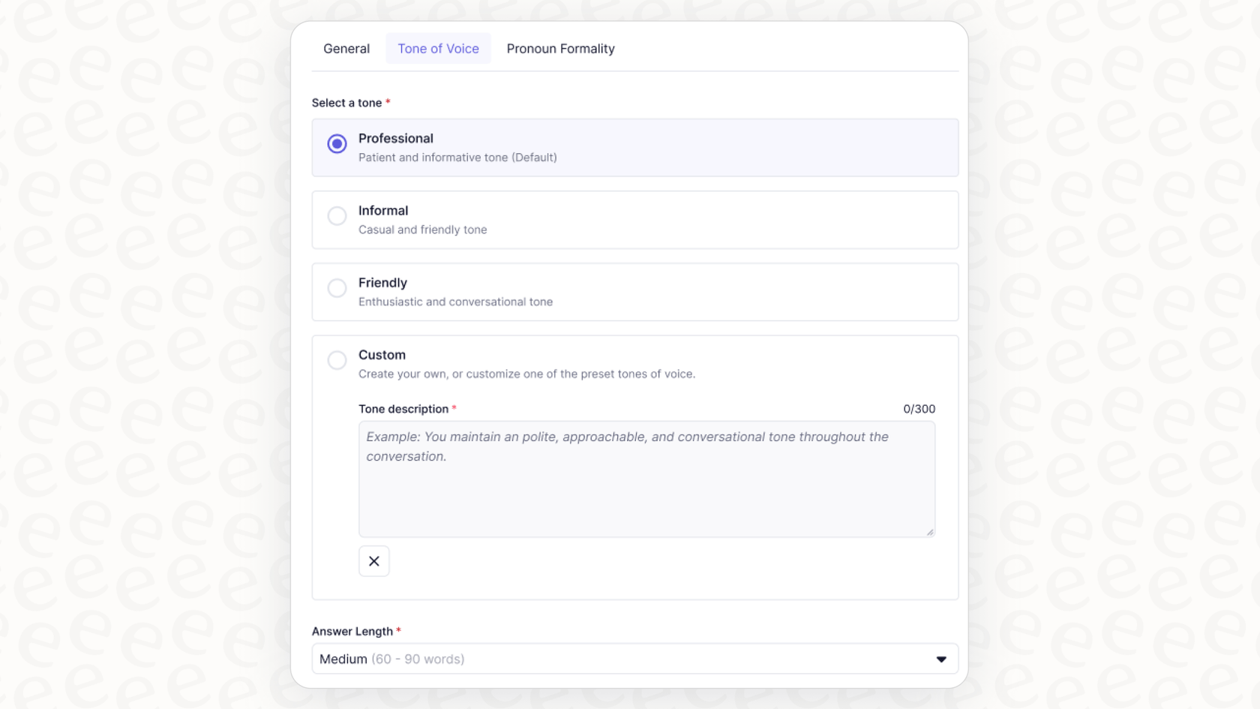
Task: Switch to the General tab
Action: [x=346, y=49]
